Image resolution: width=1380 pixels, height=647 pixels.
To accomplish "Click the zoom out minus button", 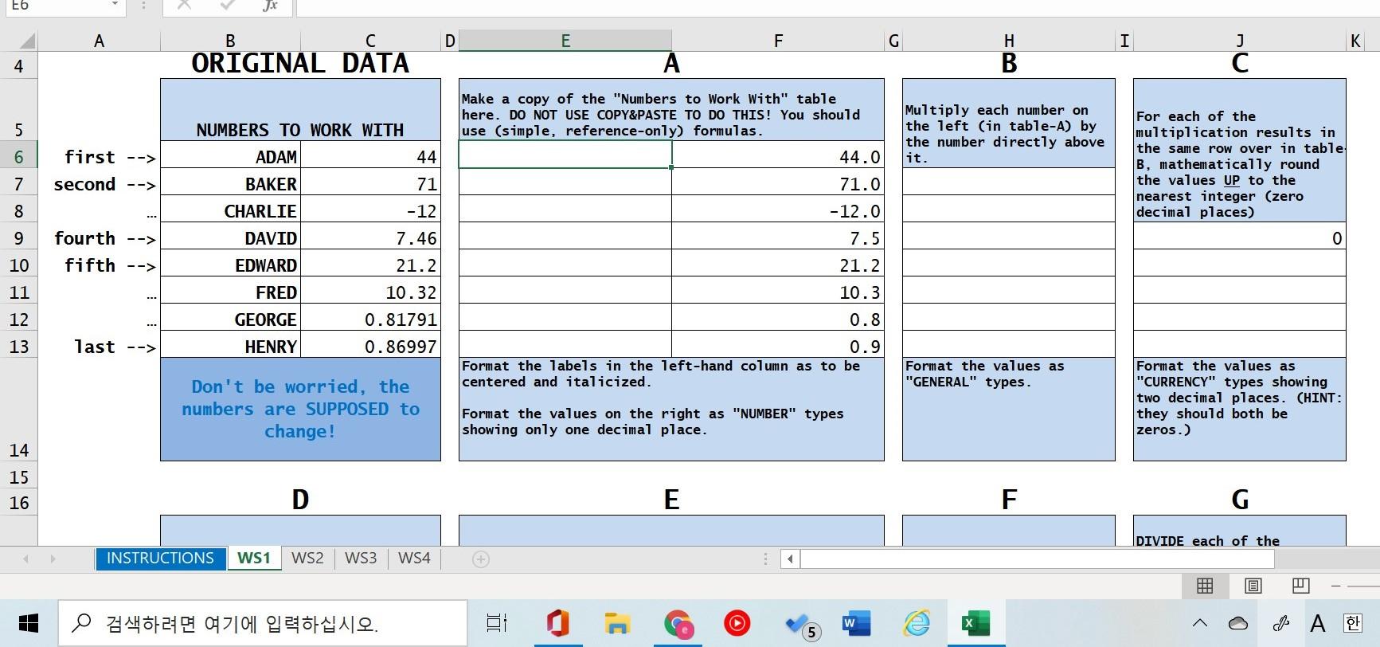I will tap(1336, 586).
